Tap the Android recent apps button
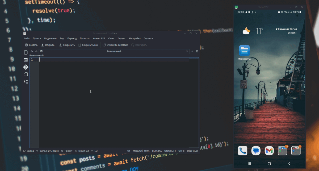Screen dimensions: 319x171 click(249, 164)
